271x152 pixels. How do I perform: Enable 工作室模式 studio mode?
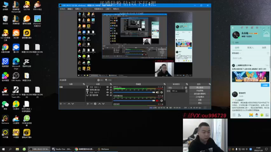tap(200, 97)
